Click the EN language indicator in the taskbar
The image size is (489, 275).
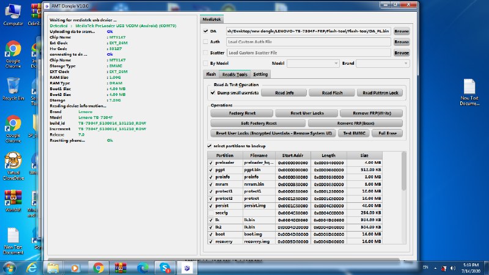425,267
